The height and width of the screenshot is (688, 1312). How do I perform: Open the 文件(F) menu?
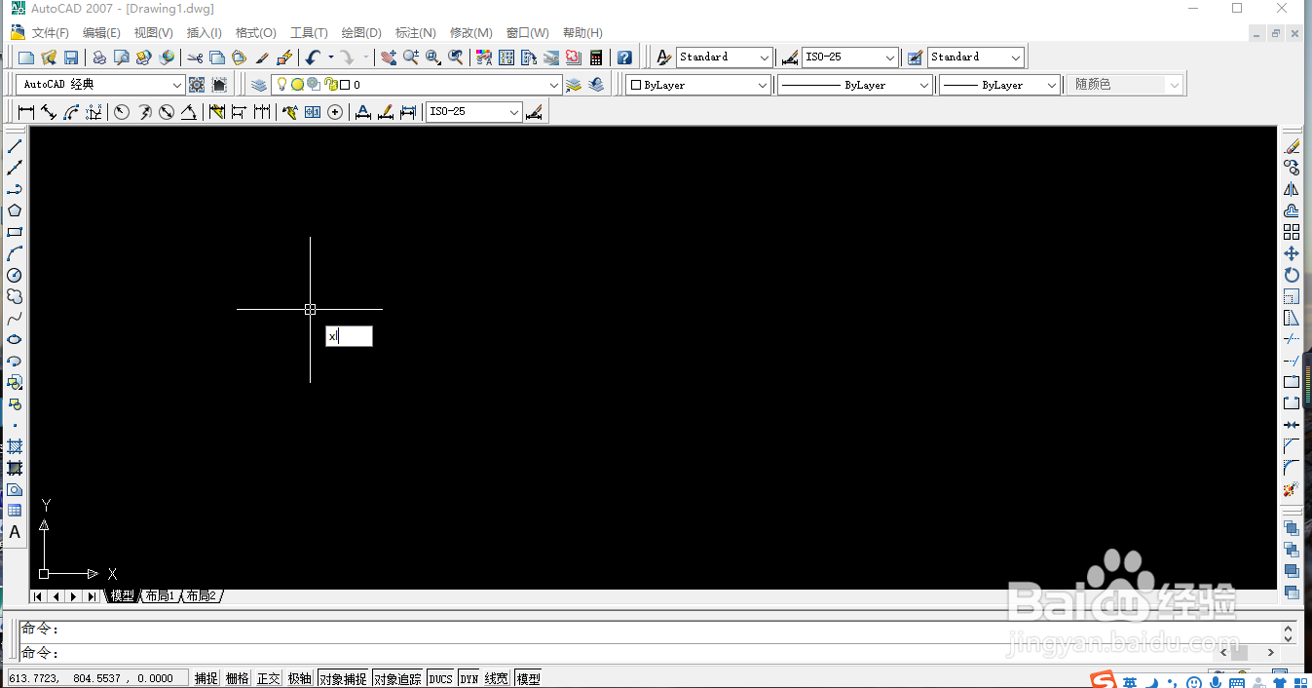[x=51, y=33]
